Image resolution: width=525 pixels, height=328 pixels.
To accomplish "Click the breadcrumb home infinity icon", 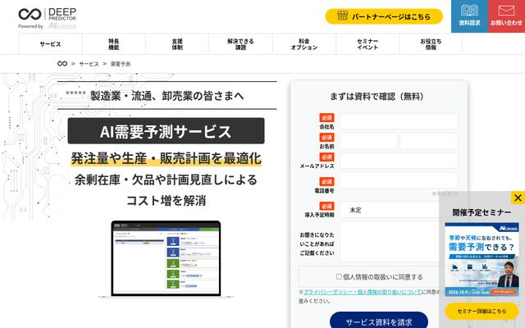I will pyautogui.click(x=62, y=64).
